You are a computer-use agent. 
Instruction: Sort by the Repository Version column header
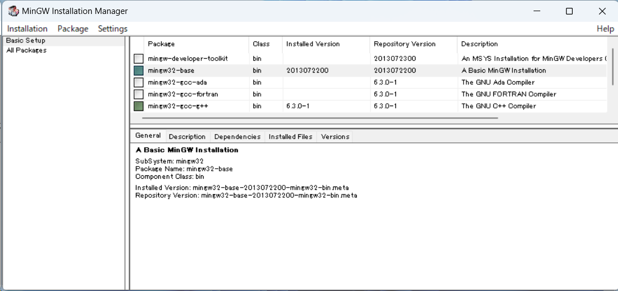(x=413, y=44)
